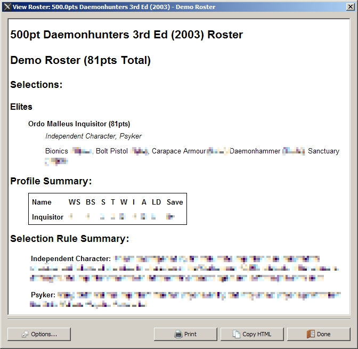Click the 'Bolt Pistol' wargear text

[x=112, y=151]
